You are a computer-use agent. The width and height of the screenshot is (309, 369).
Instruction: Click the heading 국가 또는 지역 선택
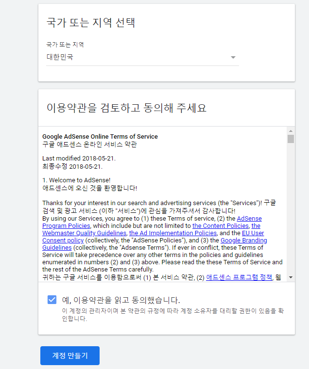[x=90, y=23]
